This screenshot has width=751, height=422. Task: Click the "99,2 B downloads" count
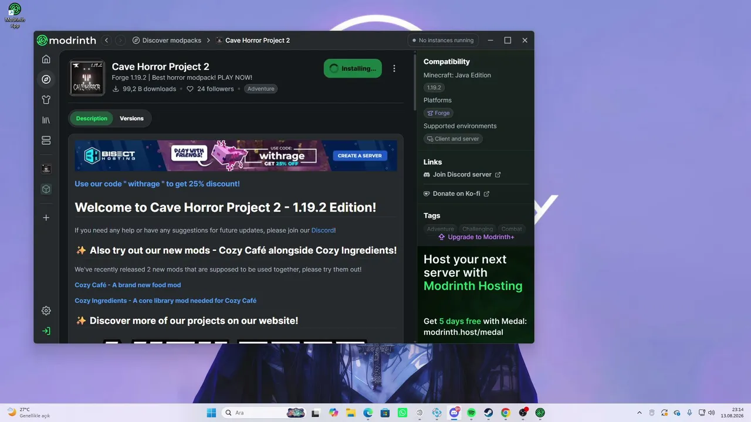click(x=144, y=89)
